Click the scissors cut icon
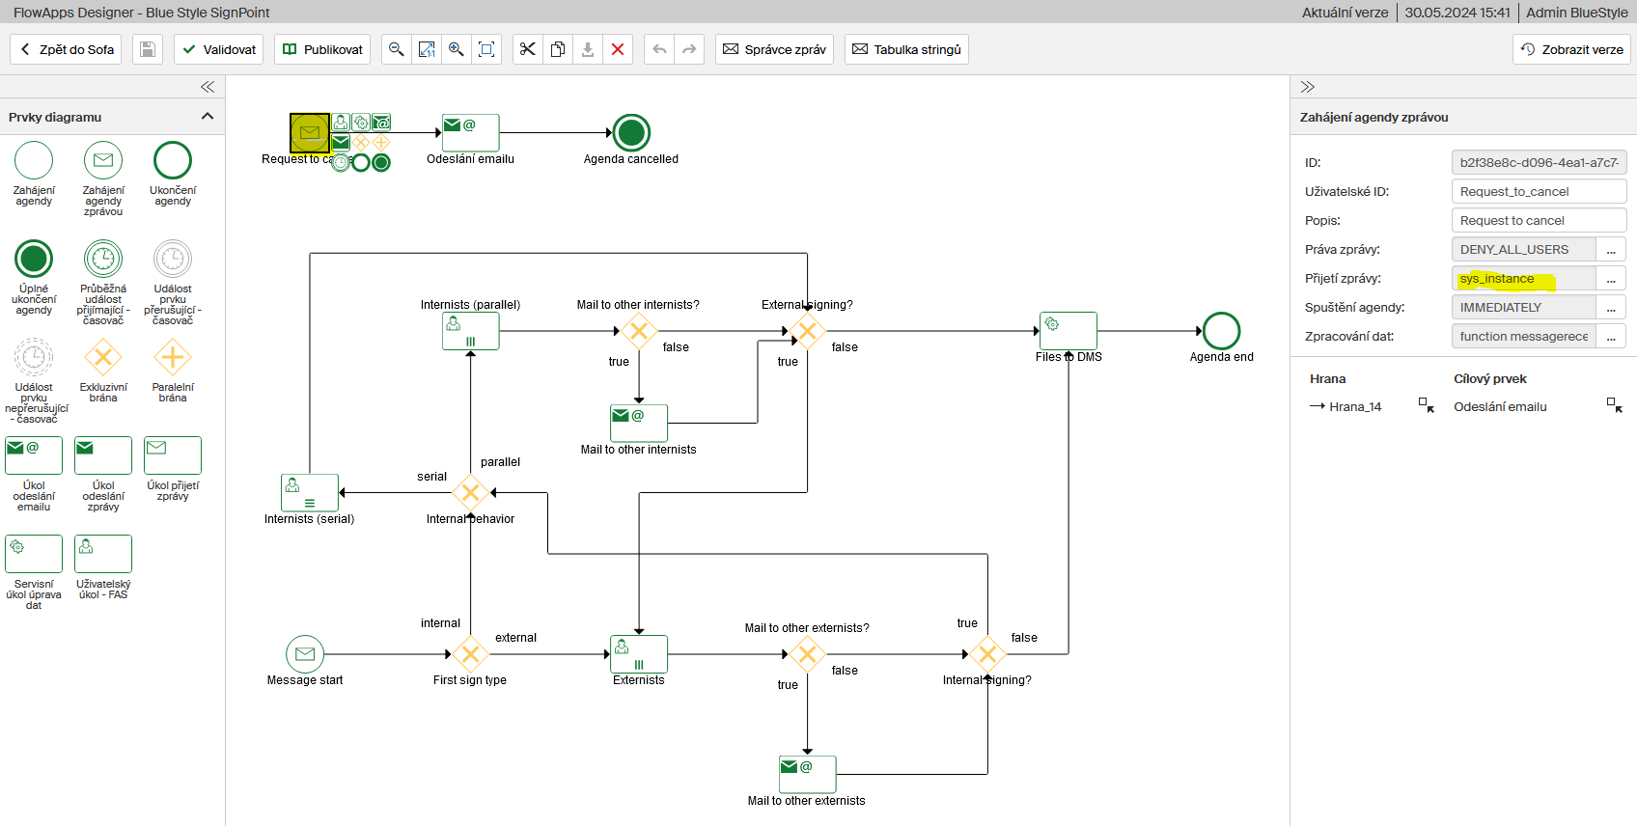This screenshot has height=826, width=1637. [527, 49]
